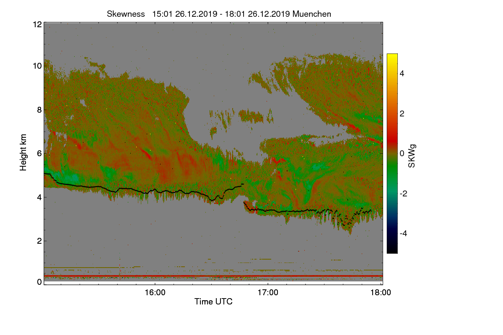Click the Time UTC axis label
The height and width of the screenshot is (335, 503).
(x=213, y=301)
